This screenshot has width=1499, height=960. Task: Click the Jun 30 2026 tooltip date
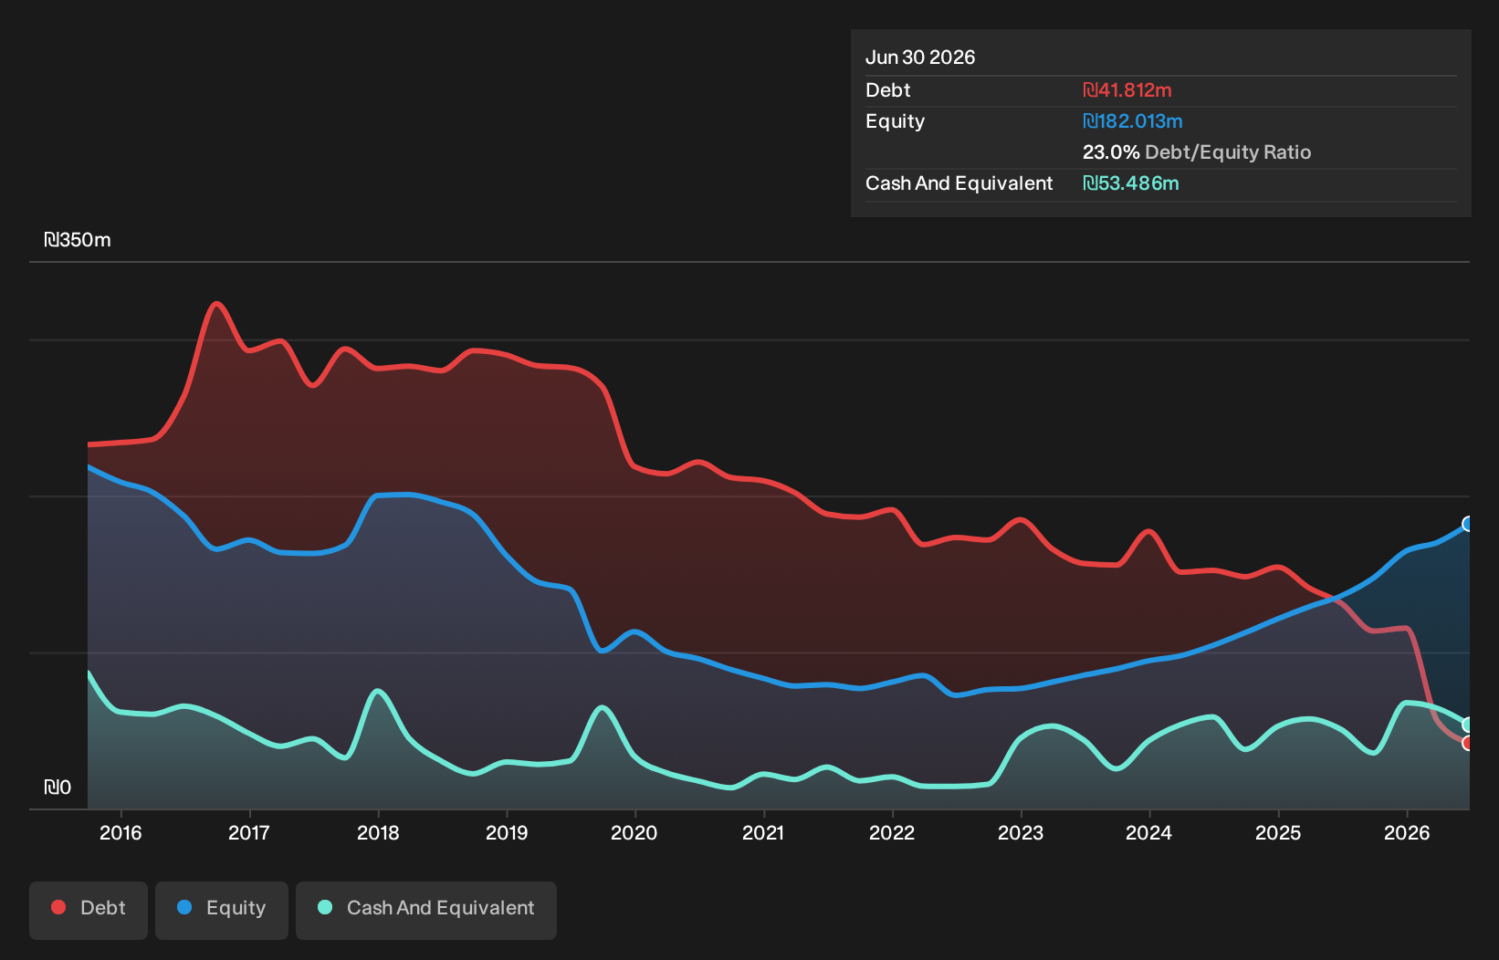pyautogui.click(x=920, y=57)
